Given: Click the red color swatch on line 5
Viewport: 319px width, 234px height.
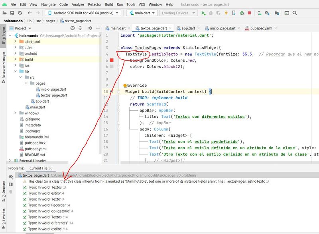Looking at the screenshot, I should 112,60.
